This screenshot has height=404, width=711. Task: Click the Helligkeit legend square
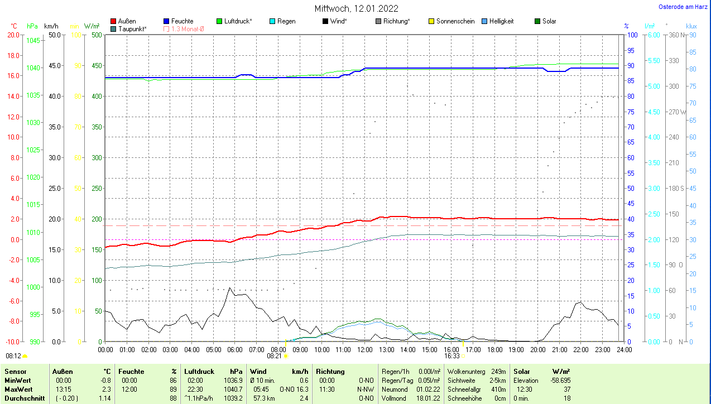point(484,21)
